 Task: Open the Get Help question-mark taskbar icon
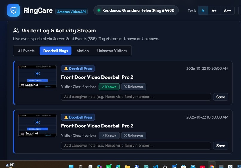pyautogui.click(x=193, y=167)
